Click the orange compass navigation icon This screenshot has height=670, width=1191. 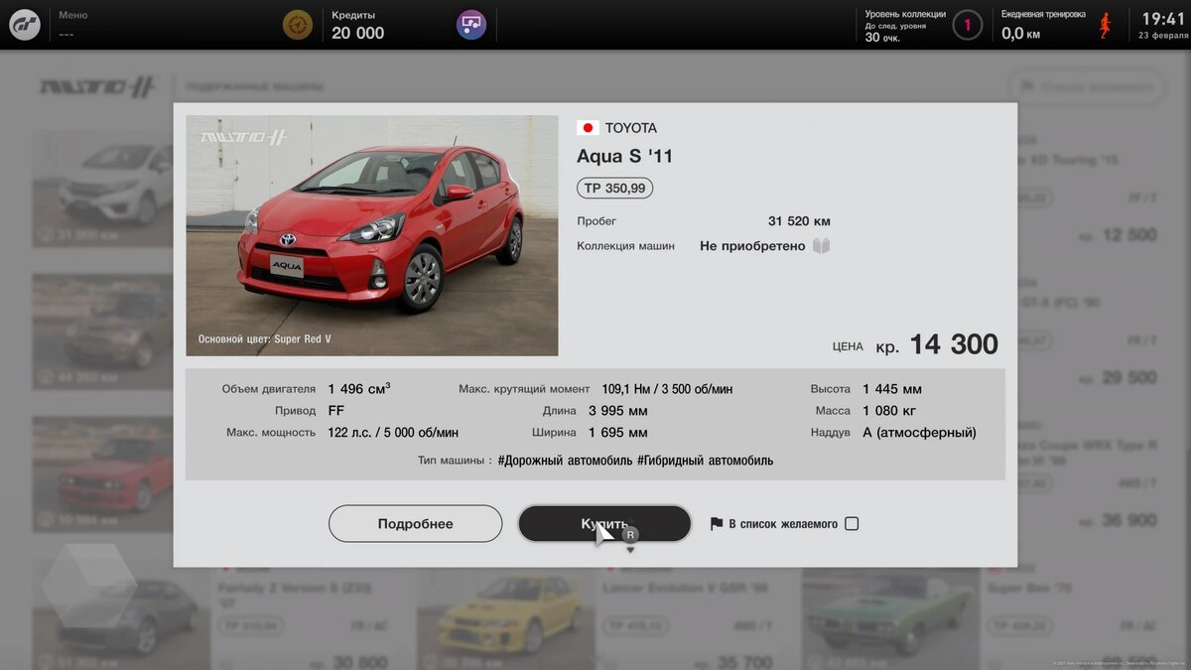tap(297, 25)
